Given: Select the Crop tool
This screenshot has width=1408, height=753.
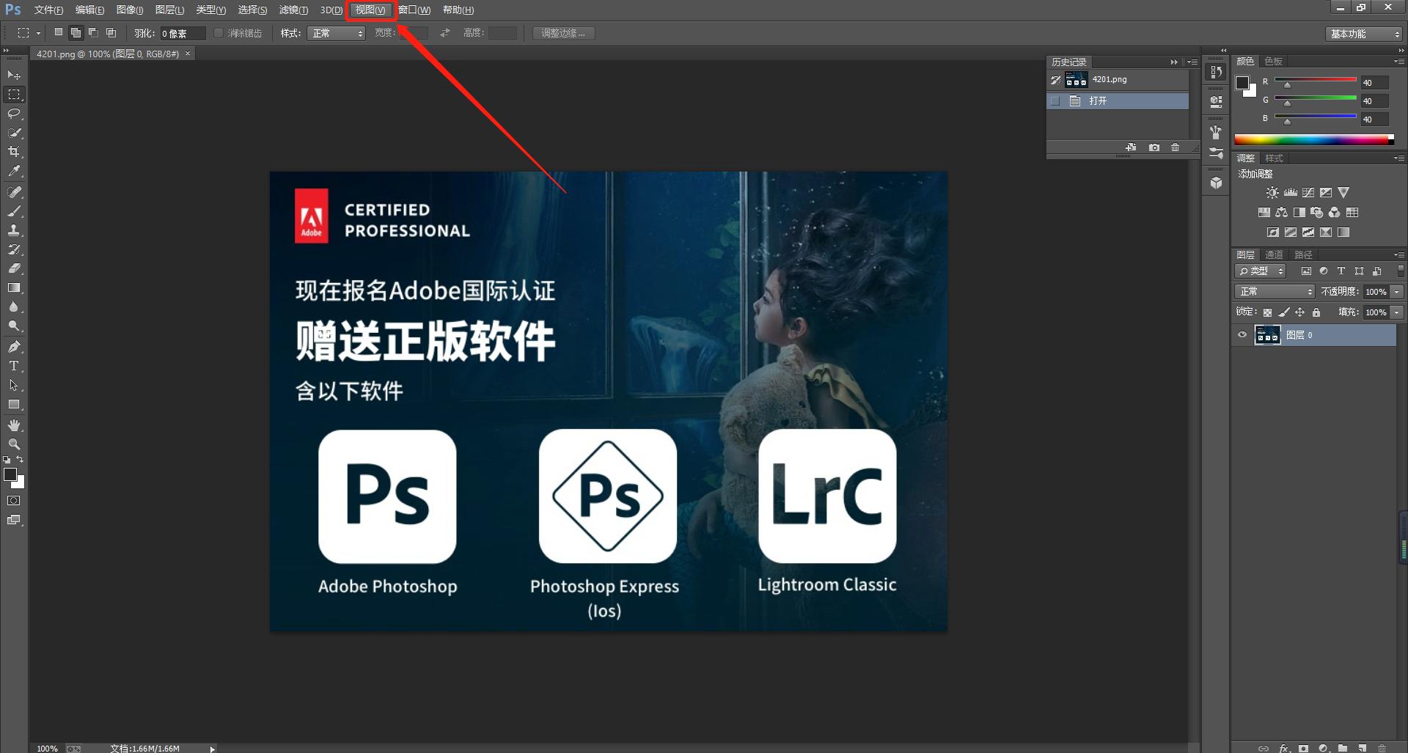Looking at the screenshot, I should pos(15,152).
